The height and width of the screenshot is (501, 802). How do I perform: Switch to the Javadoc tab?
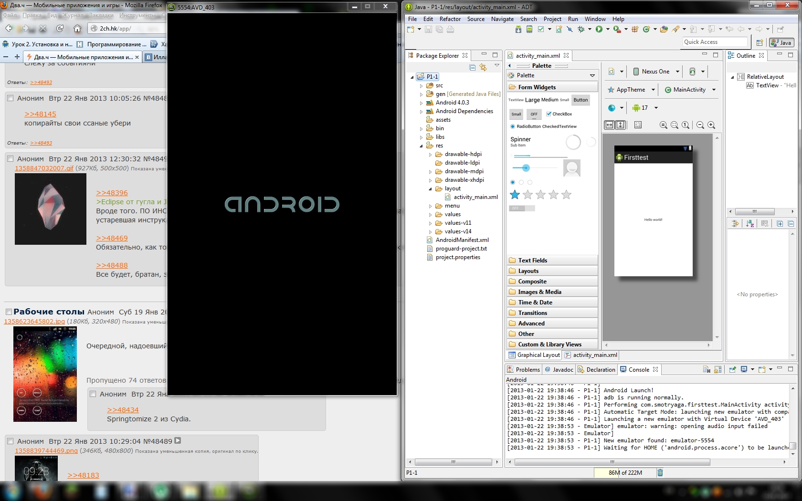point(559,369)
